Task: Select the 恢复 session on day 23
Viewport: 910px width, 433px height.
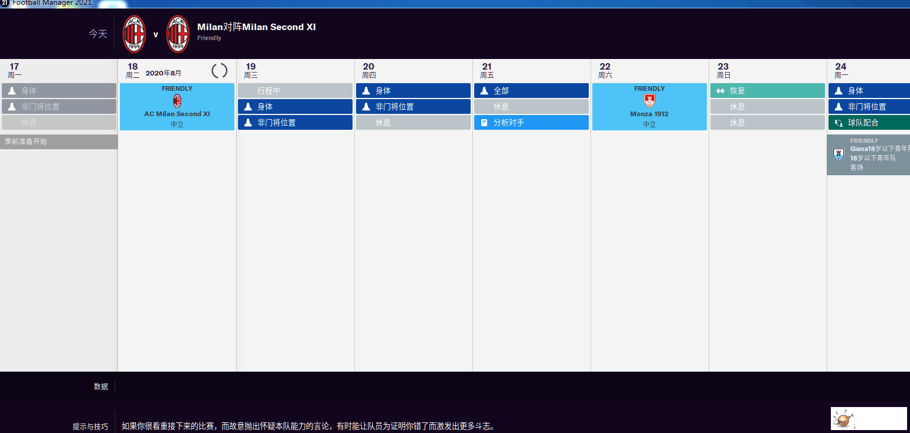Action: 768,91
